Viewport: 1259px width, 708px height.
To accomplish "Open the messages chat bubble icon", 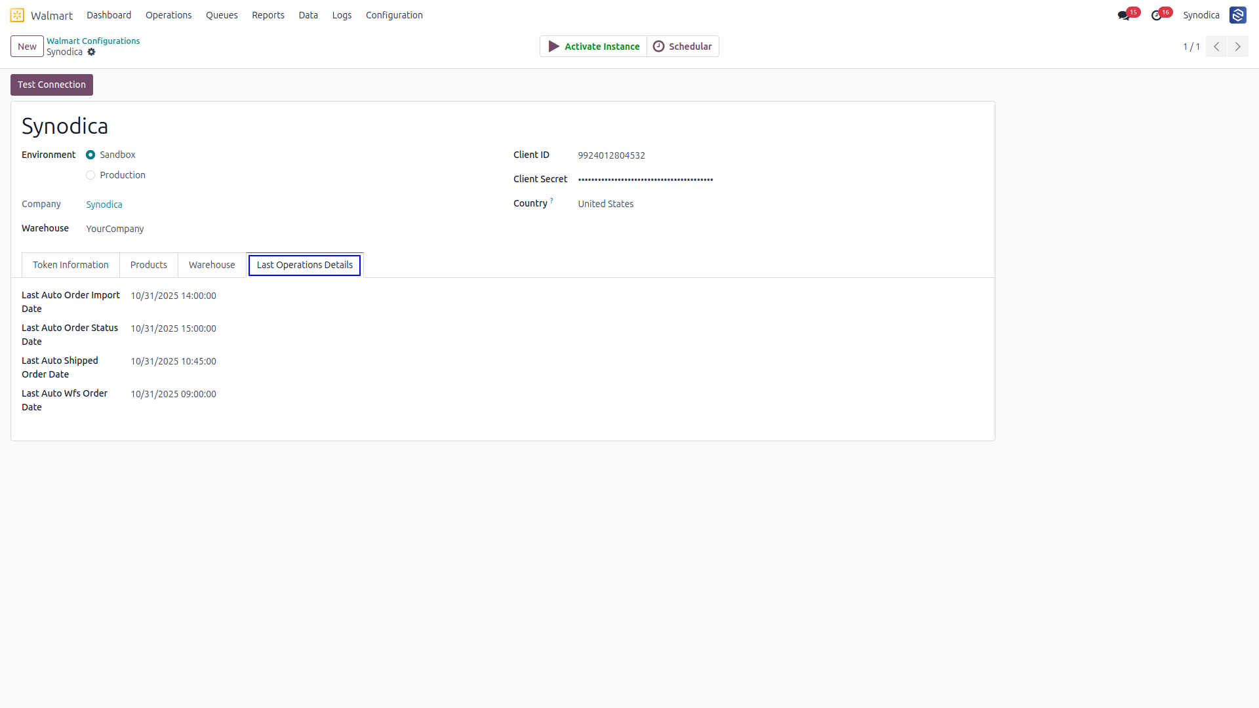I will (x=1123, y=16).
